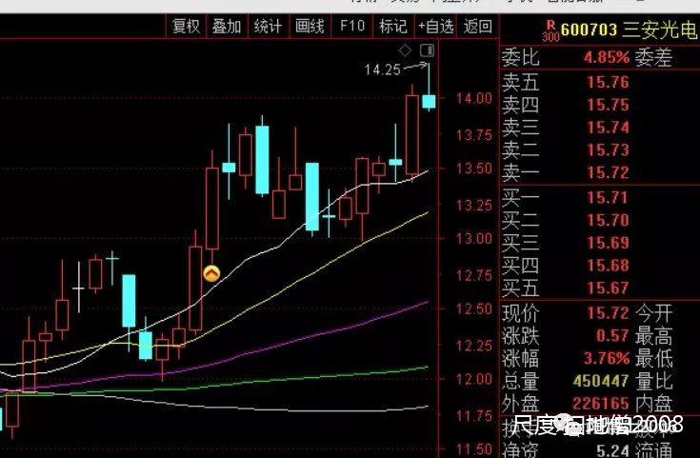Click the 14.00 price axis label
The width and height of the screenshot is (700, 458).
click(x=473, y=98)
